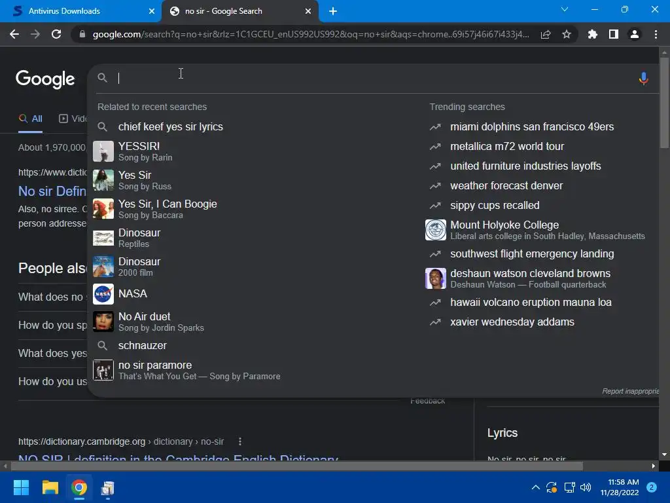
Task: Bookmark this page with star icon
Action: 566,34
